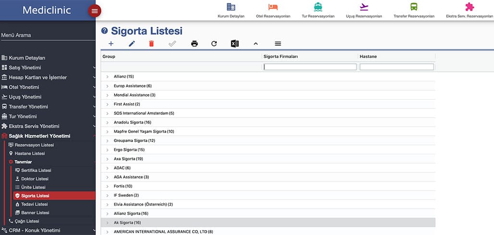Expand the Ergo Sigorta (15) group
Screen dimensions: 494x235
(x=107, y=150)
